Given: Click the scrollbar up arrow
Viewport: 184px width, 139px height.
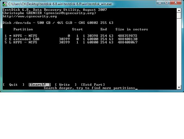Looking at the screenshot, I should point(179,10).
